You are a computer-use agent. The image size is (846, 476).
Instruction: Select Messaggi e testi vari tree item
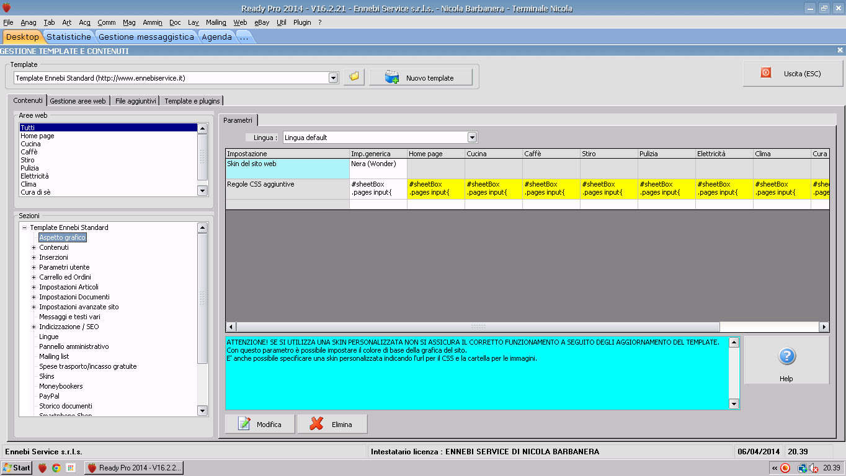(69, 317)
